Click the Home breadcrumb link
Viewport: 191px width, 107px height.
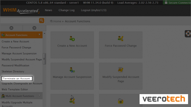coord(57,21)
